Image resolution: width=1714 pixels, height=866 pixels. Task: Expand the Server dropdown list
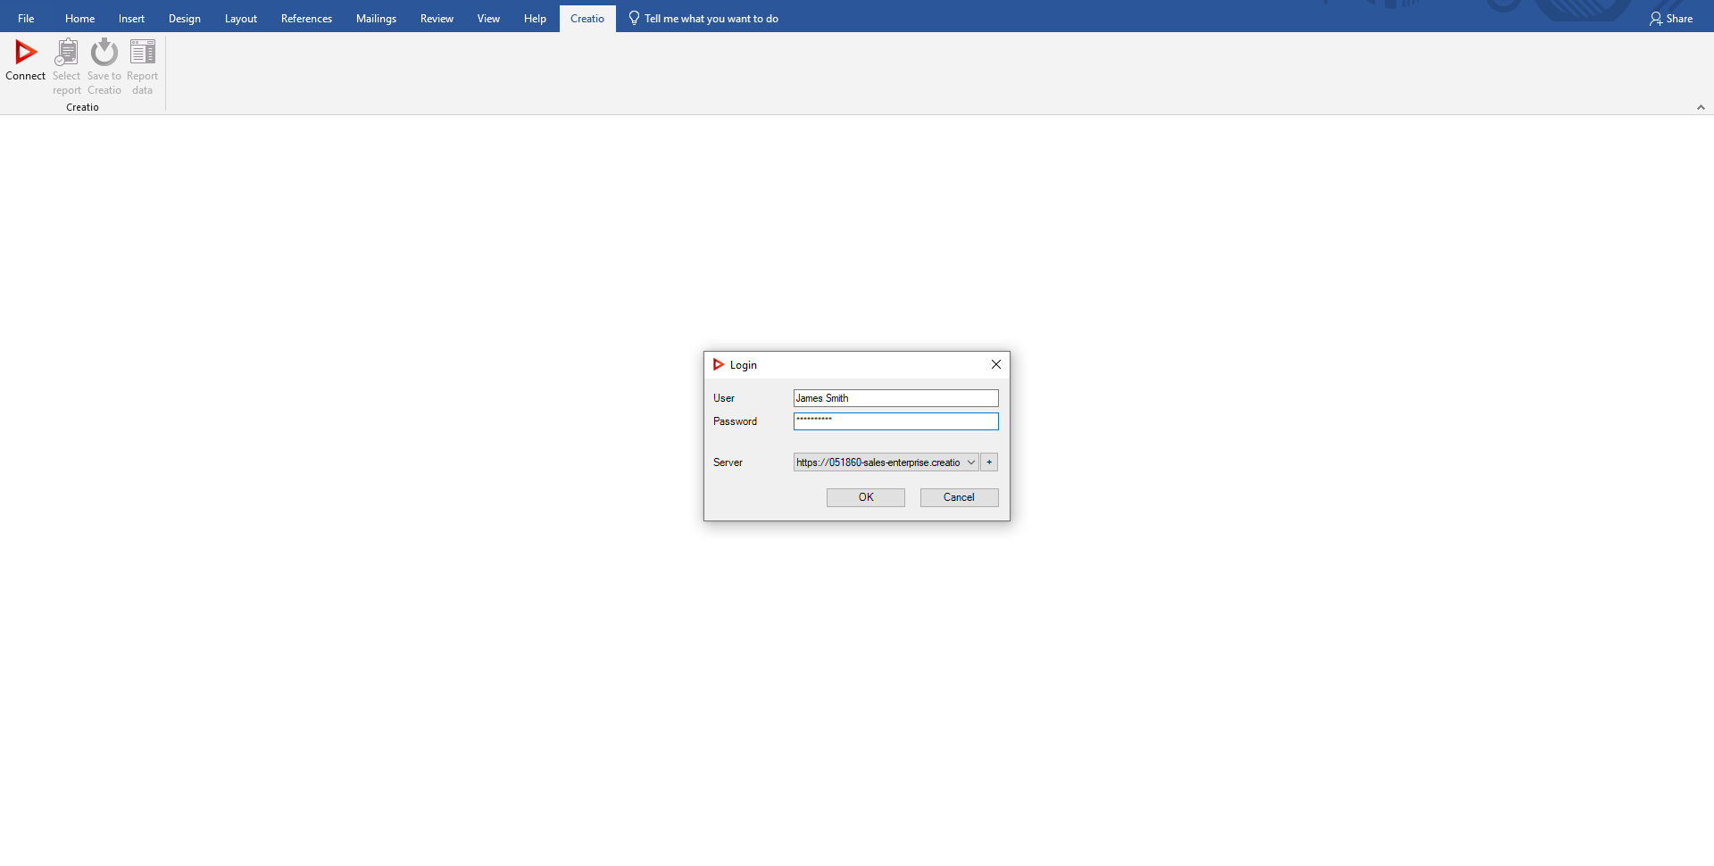971,462
